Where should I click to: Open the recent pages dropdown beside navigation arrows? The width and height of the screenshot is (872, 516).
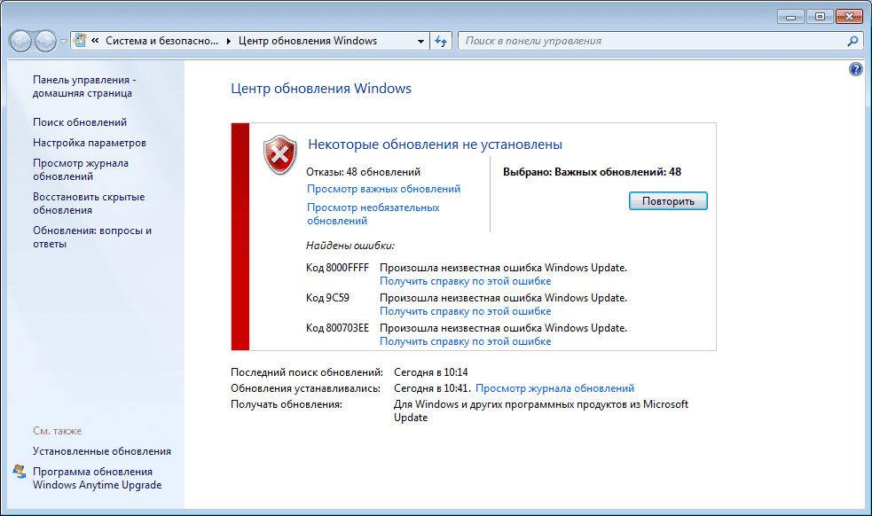pyautogui.click(x=63, y=41)
